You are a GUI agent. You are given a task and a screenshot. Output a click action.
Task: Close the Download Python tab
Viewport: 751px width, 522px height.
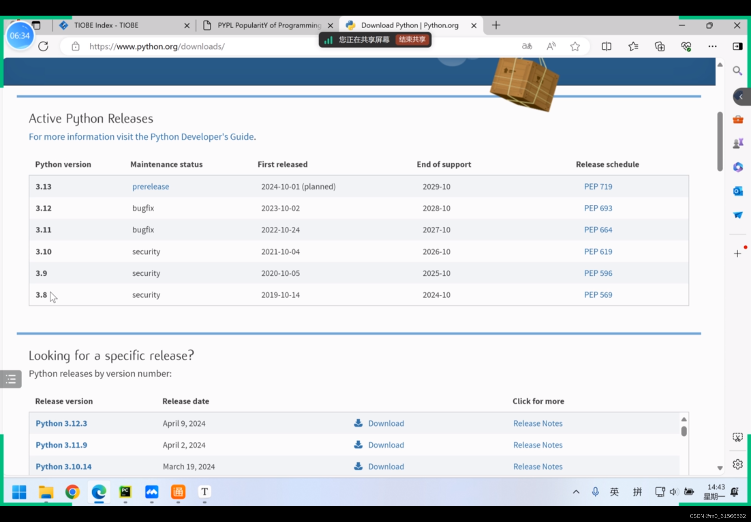click(474, 25)
